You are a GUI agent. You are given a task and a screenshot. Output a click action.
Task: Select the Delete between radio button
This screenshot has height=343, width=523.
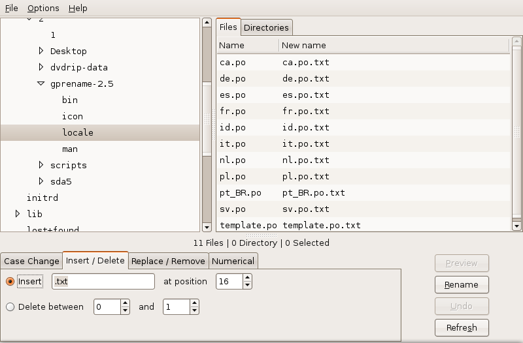tap(10, 306)
